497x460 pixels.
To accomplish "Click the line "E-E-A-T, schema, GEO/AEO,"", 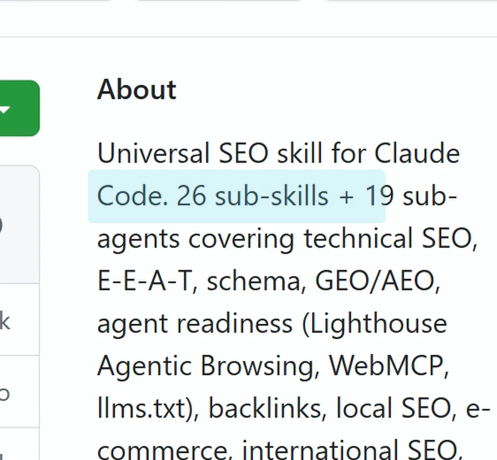I will click(269, 281).
